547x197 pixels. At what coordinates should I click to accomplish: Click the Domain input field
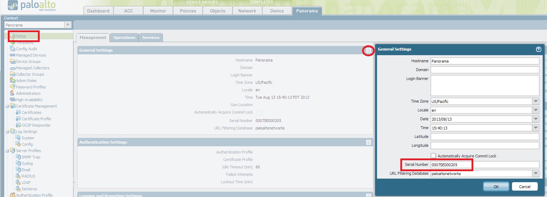tap(485, 70)
